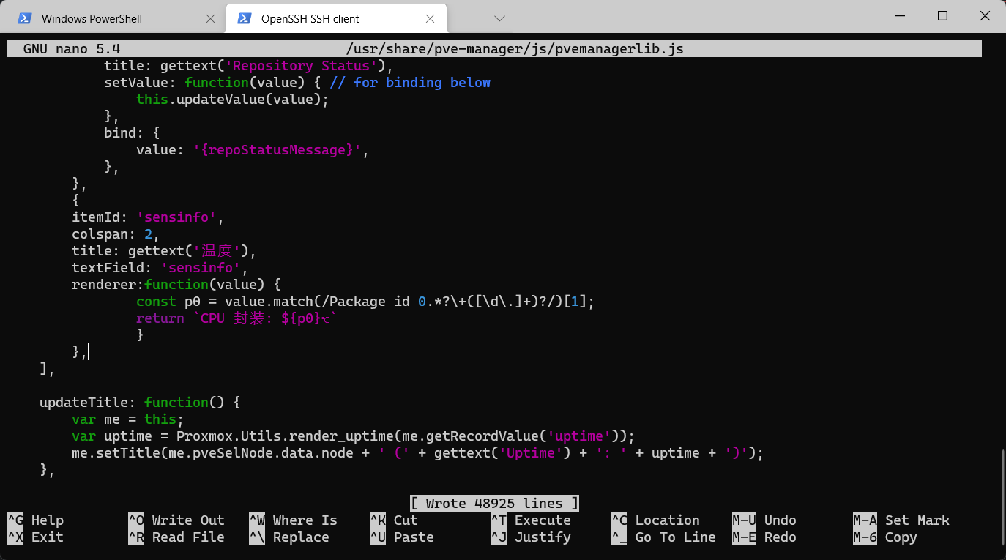The height and width of the screenshot is (560, 1006).
Task: Open a new terminal tab with plus
Action: coord(469,18)
